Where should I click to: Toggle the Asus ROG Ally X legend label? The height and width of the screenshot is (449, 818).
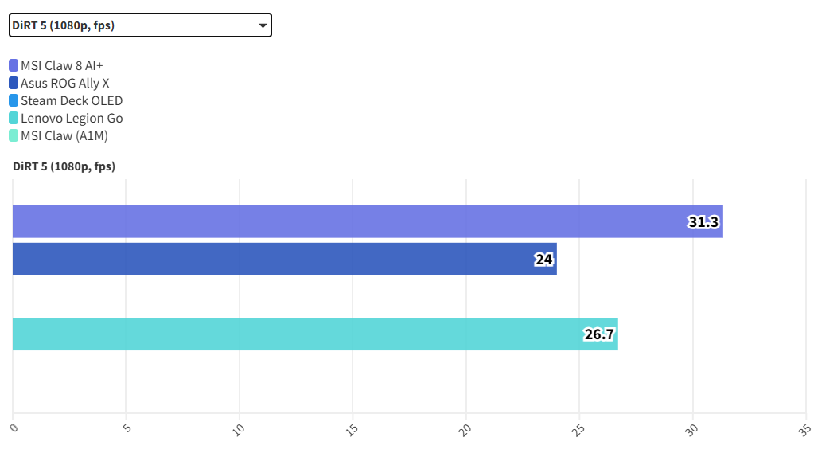click(64, 83)
